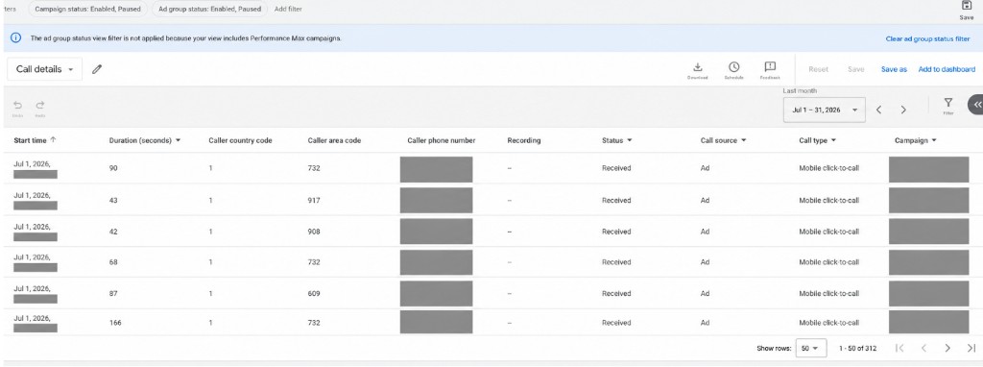The height and width of the screenshot is (367, 983).
Task: Open the Status column dropdown
Action: click(629, 140)
